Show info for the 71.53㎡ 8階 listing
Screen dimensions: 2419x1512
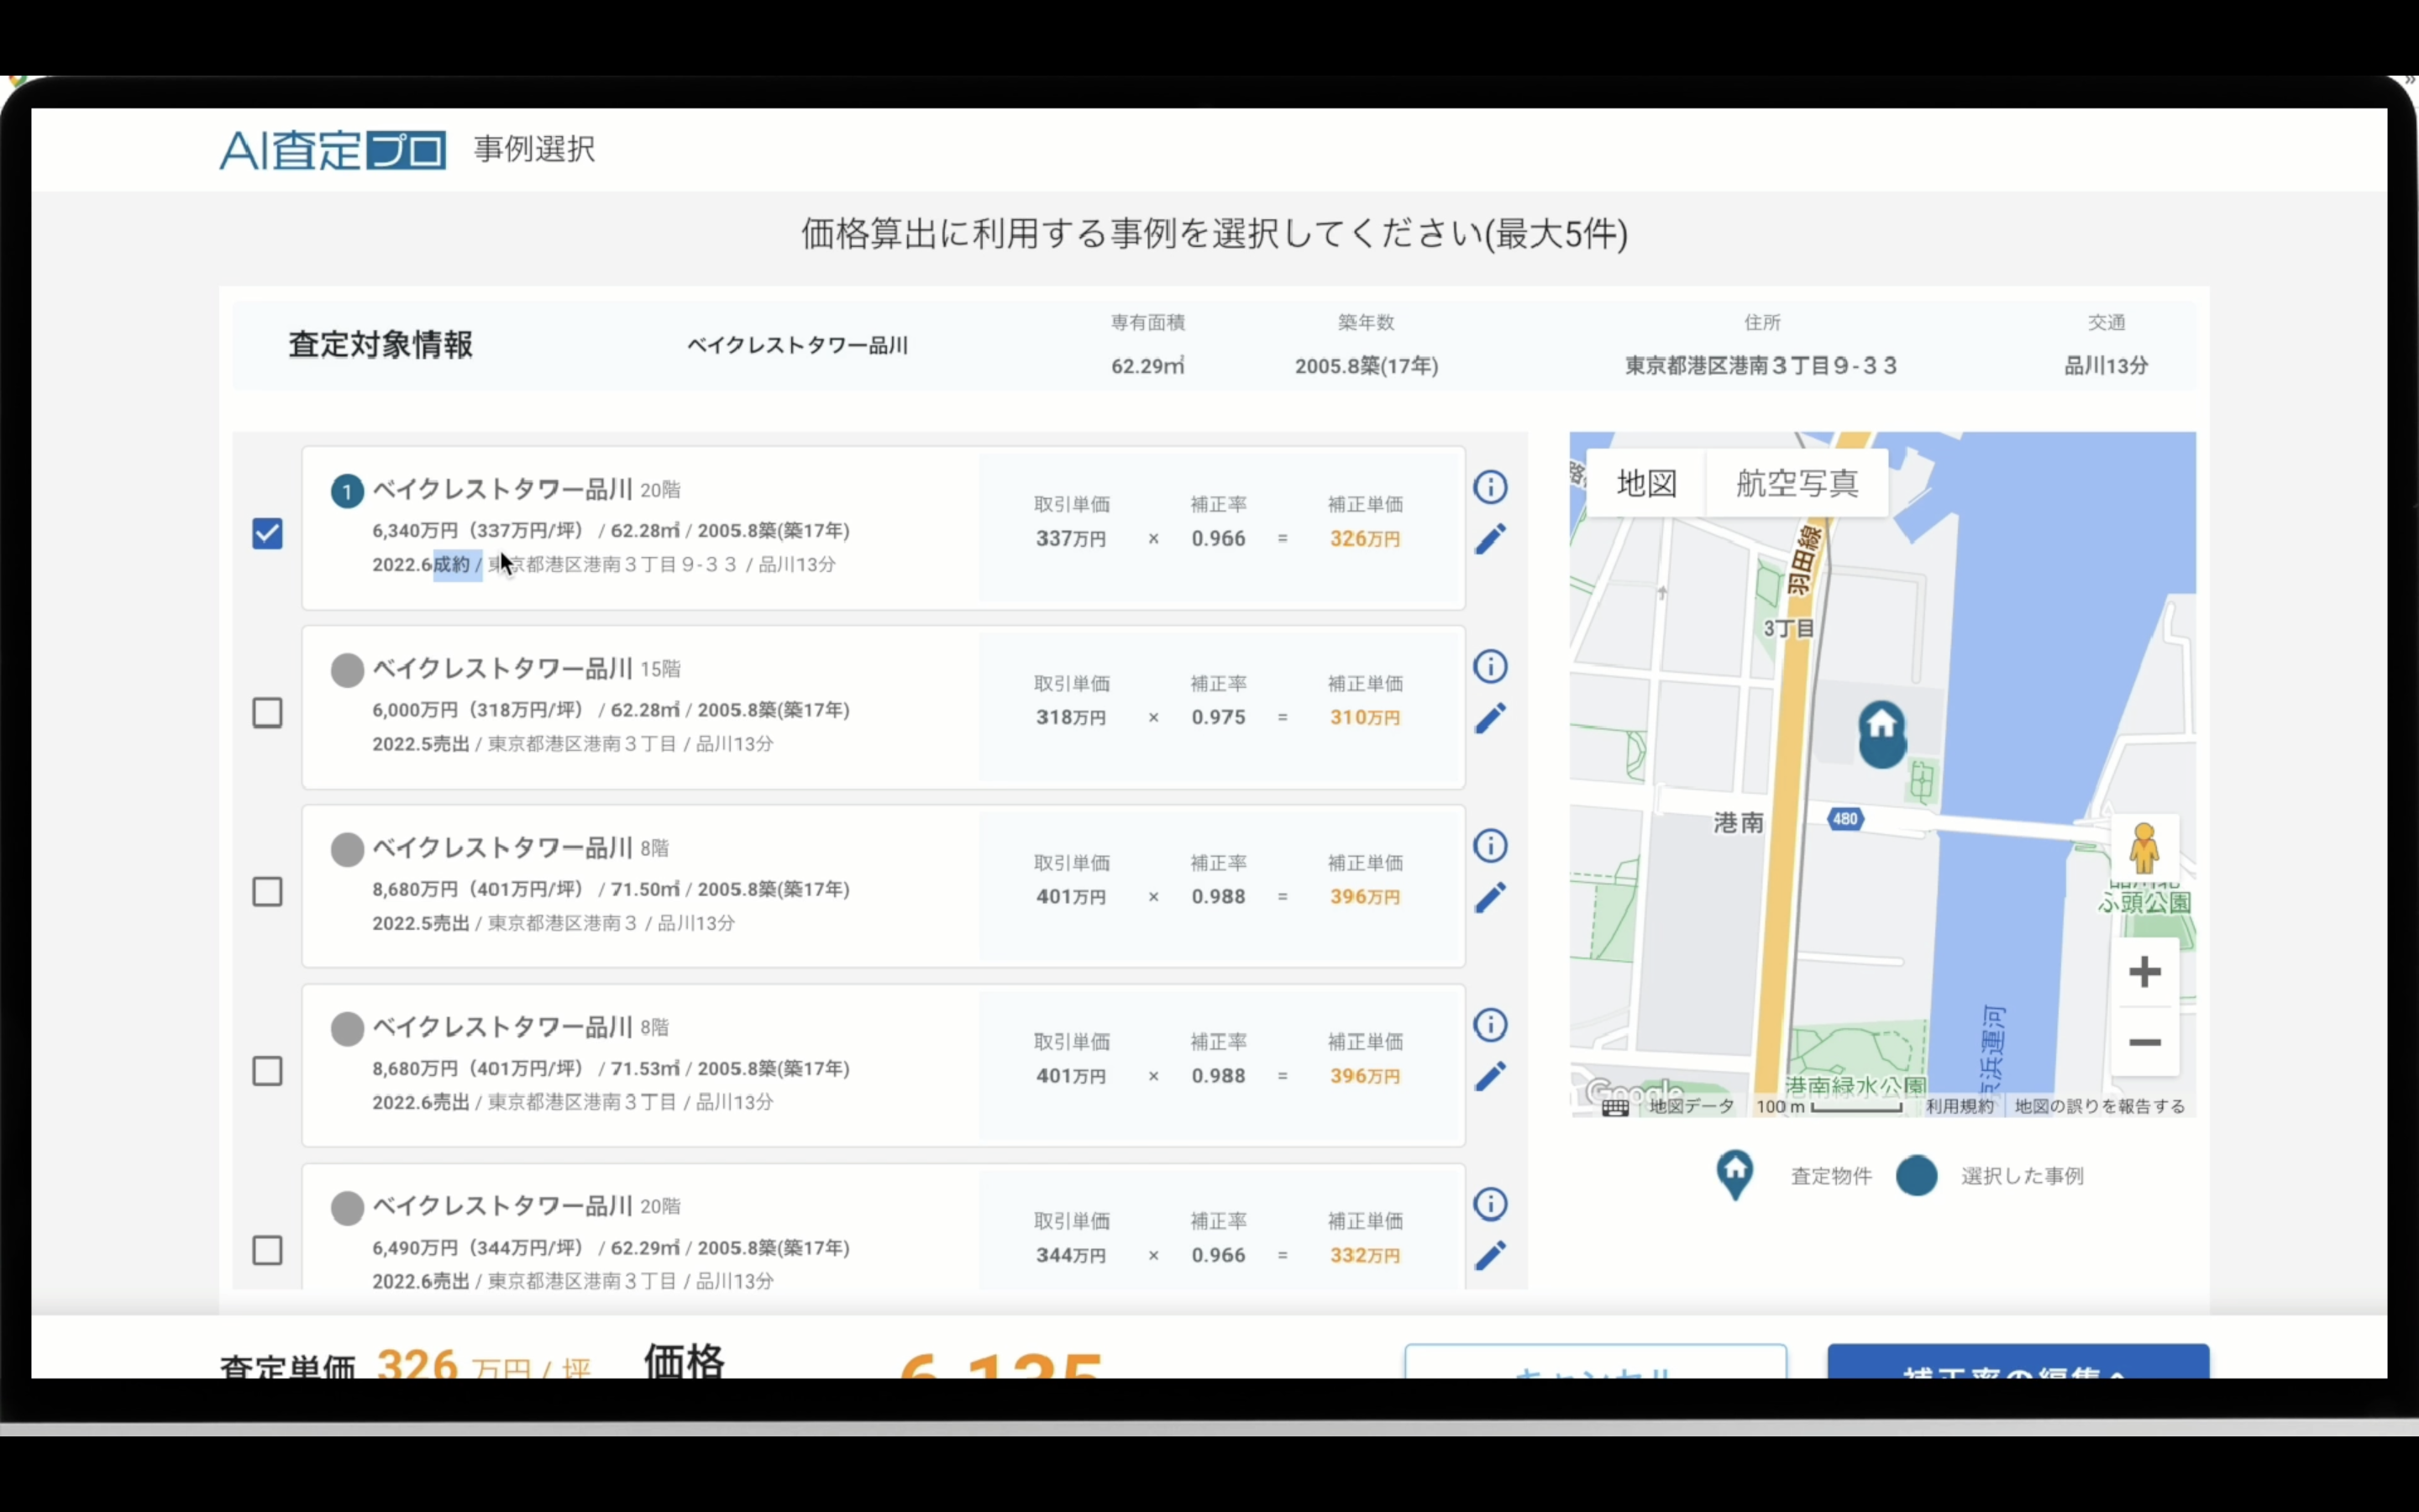tap(1489, 1025)
